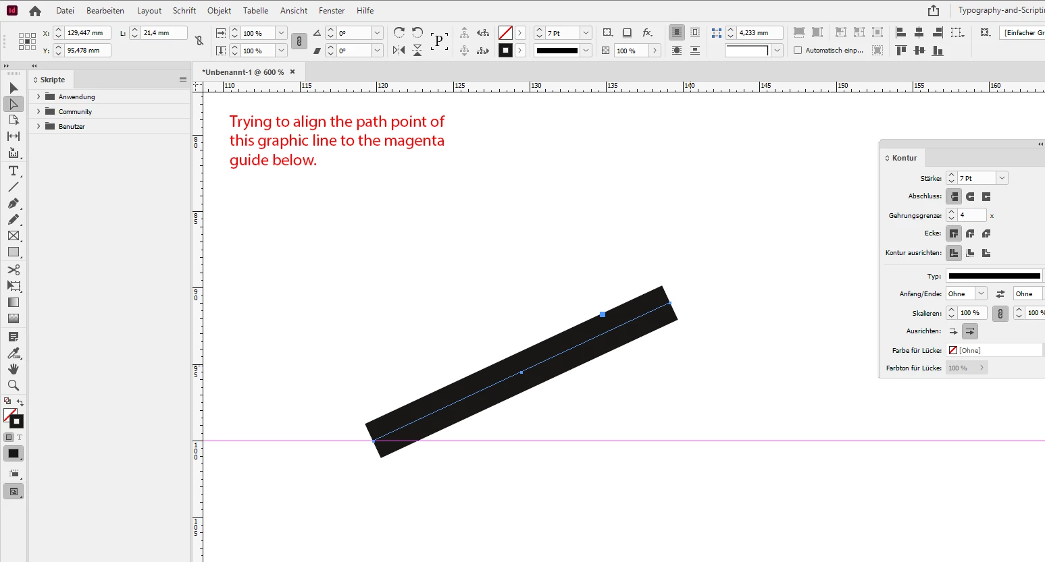Screen dimensions: 1045x562
Task: Align left edges icon in control bar
Action: point(900,32)
